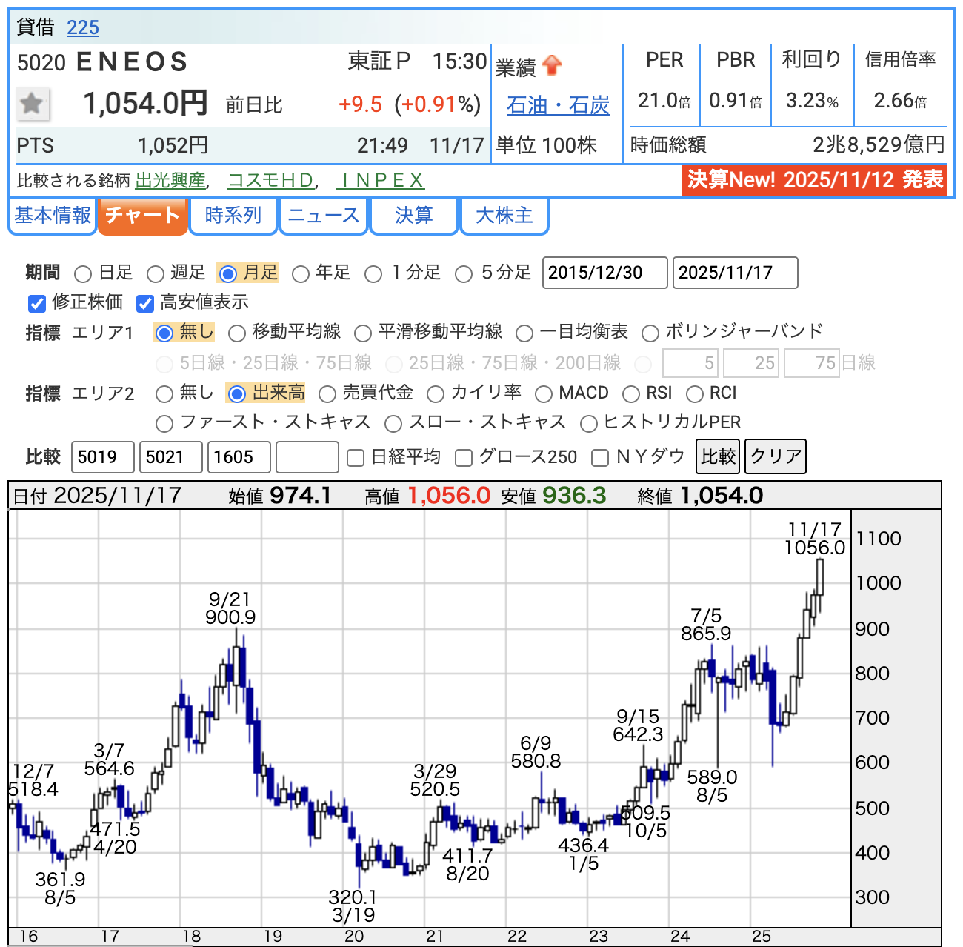Click the 決算New! 2025/11/12 発表 banner

coord(814,179)
